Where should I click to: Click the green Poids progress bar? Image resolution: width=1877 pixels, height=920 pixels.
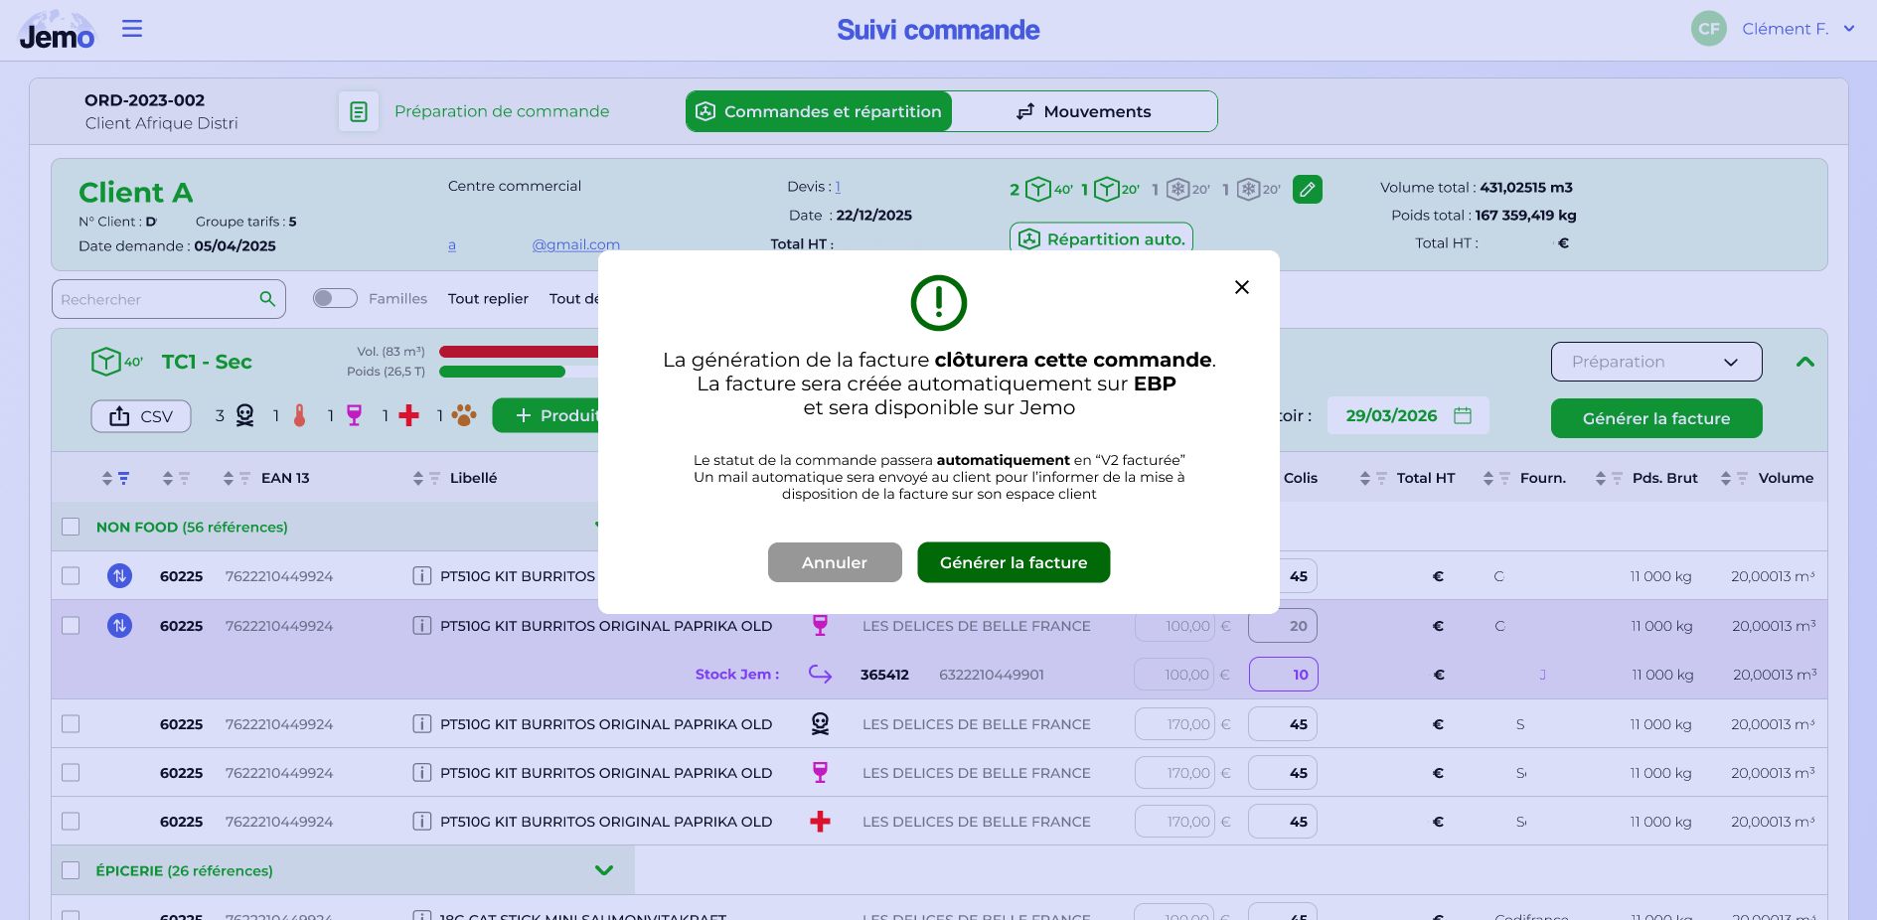(x=502, y=372)
